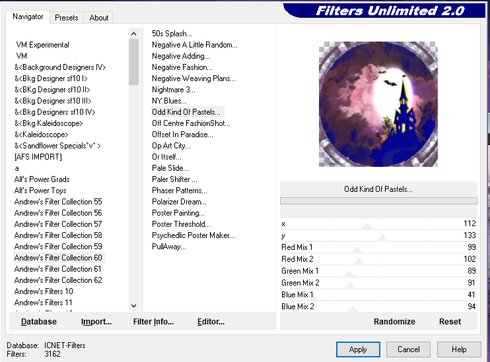Select Andrew's Filter Collection 61 category
This screenshot has width=490, height=362.
click(x=58, y=269)
